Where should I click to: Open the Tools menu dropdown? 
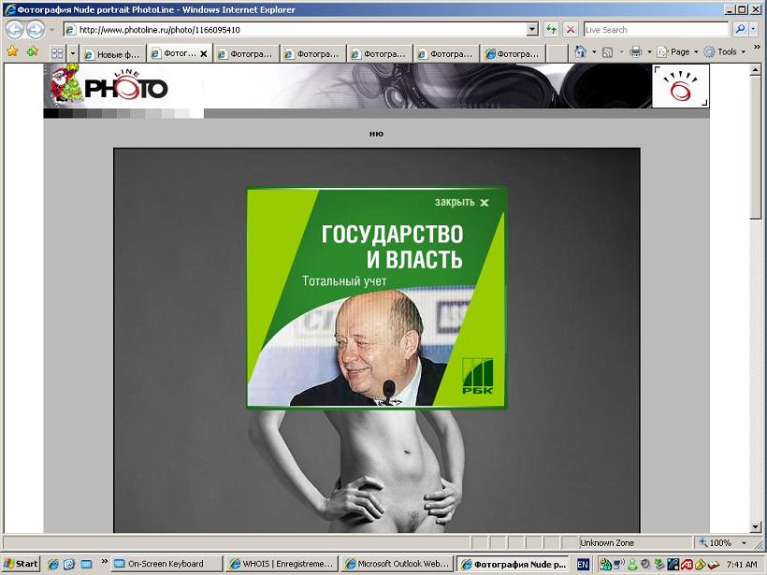(x=727, y=52)
